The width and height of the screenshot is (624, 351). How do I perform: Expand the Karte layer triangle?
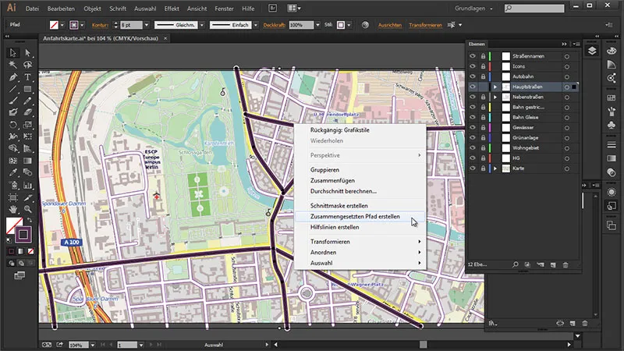point(495,168)
